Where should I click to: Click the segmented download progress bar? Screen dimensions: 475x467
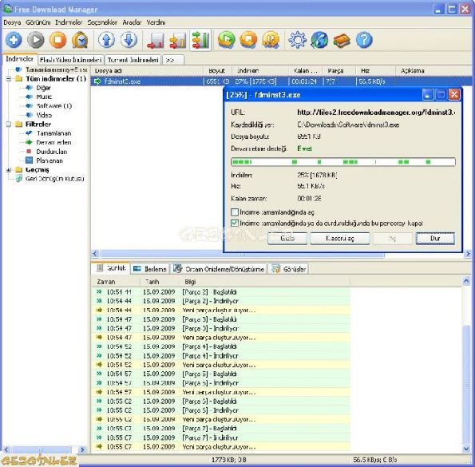tap(343, 162)
